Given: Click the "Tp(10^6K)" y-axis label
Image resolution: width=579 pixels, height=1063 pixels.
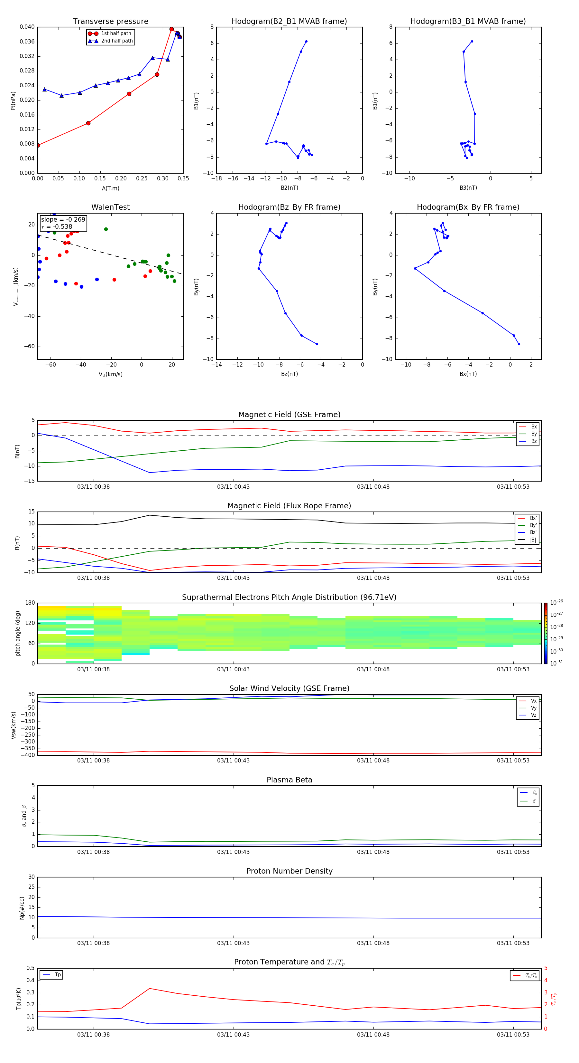Looking at the screenshot, I should (19, 999).
